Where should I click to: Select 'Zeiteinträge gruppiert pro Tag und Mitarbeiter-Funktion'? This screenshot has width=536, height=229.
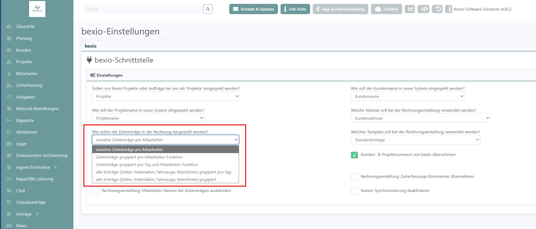165,164
